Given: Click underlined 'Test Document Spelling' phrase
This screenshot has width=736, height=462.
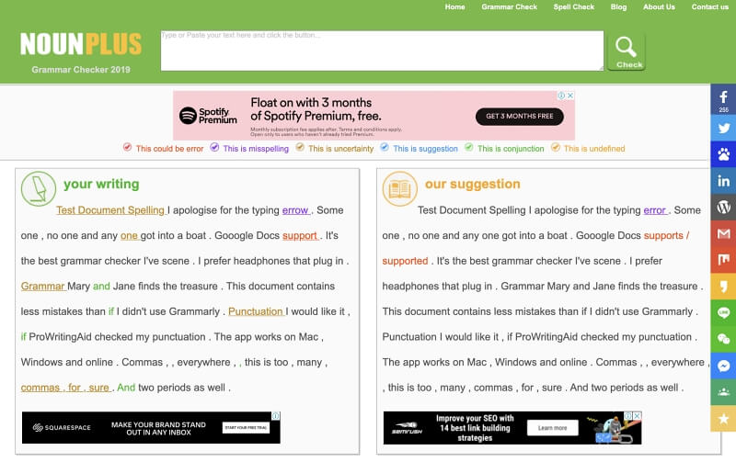Looking at the screenshot, I should [110, 210].
